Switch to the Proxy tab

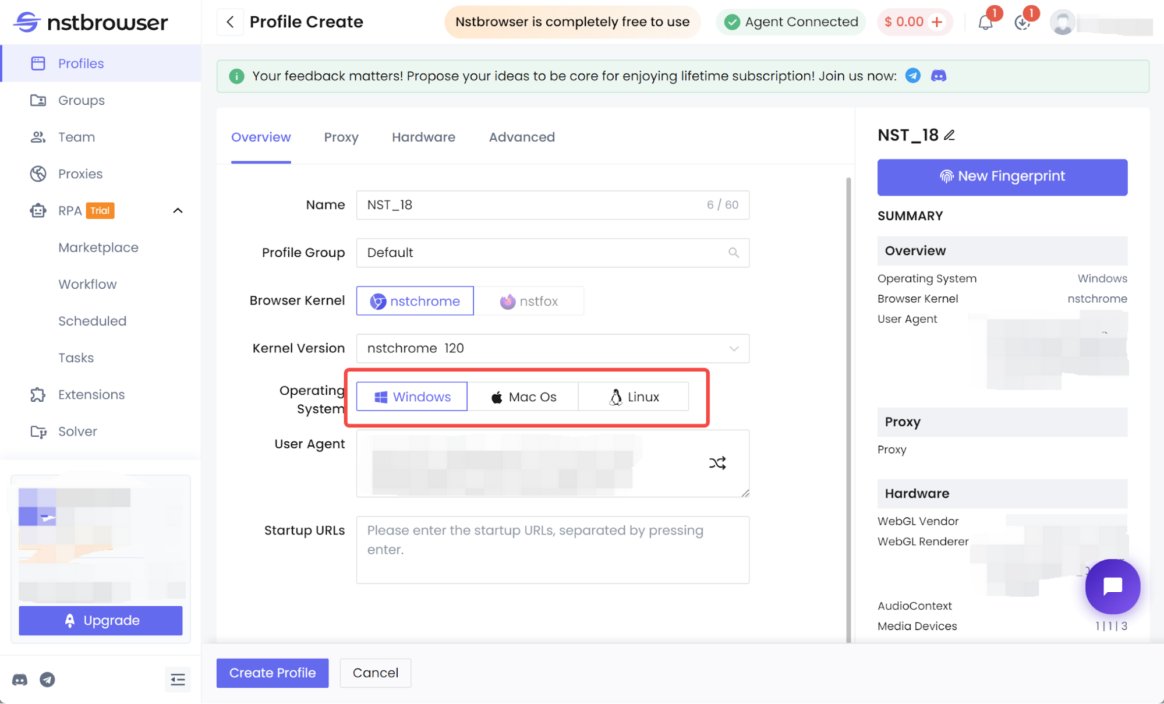(341, 137)
